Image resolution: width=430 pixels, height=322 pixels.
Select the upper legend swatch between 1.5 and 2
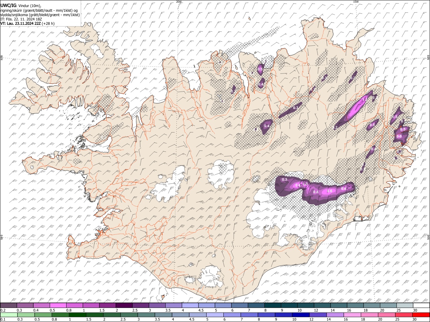coord(107,305)
